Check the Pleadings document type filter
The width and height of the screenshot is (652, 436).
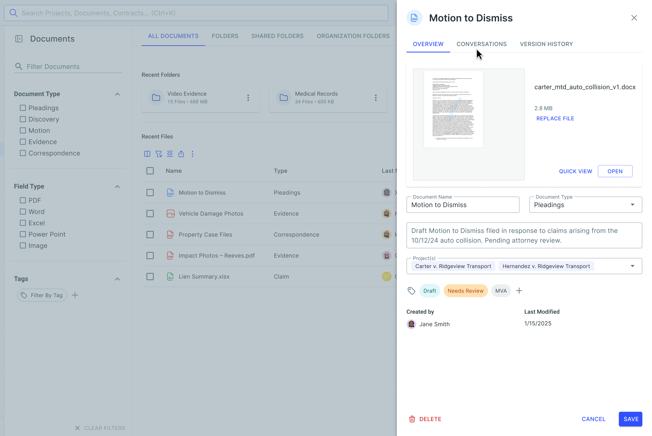click(23, 108)
